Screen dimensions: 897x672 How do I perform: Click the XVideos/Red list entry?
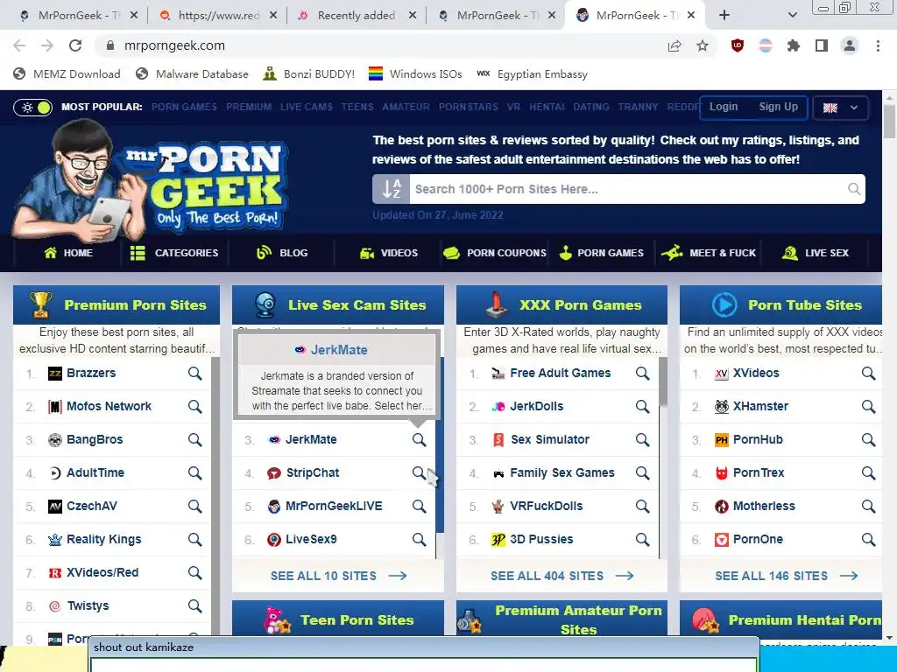click(102, 572)
